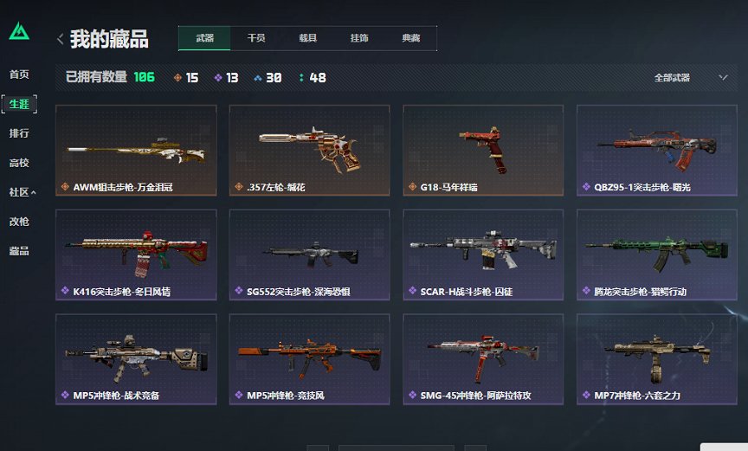Select the MP7冲锋枪 weapon card

point(657,359)
